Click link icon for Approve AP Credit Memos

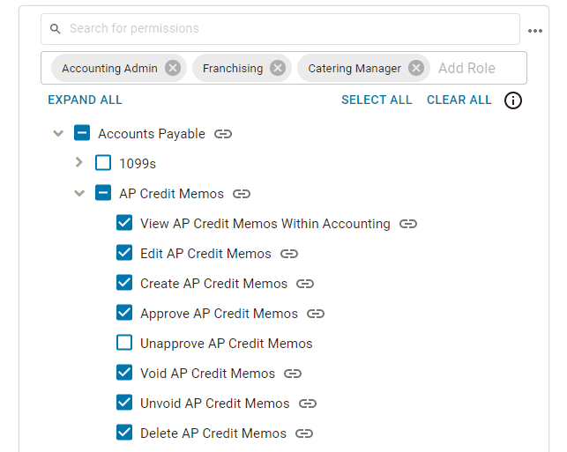317,314
